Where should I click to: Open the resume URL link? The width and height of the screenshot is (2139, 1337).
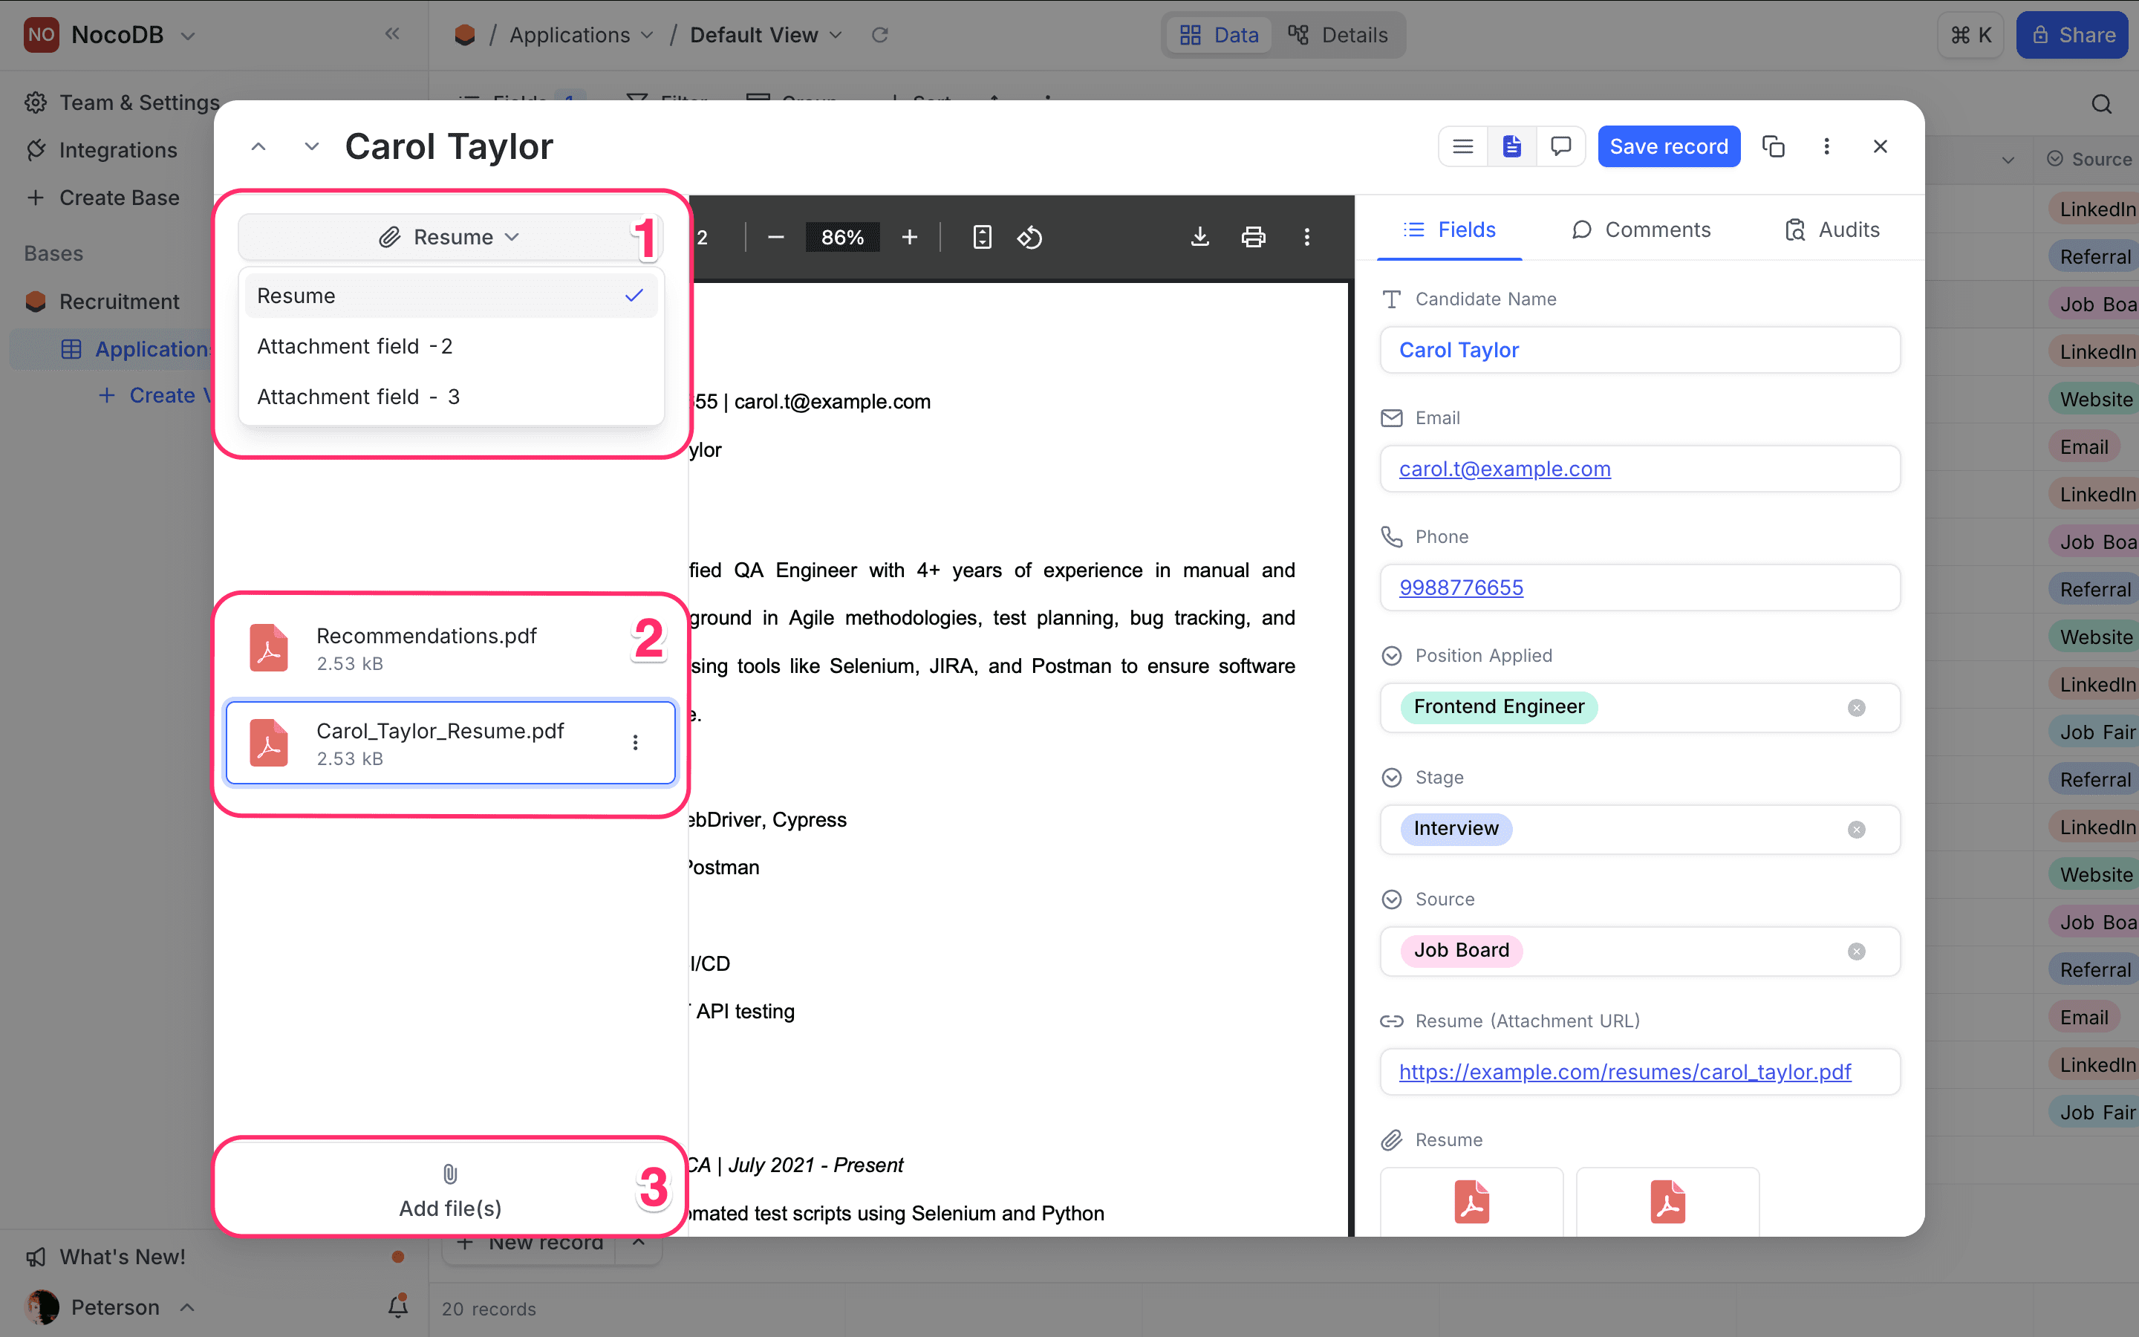[1626, 1072]
